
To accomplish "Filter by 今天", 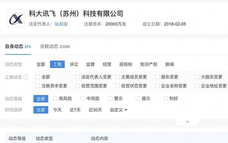I will [x=57, y=110].
